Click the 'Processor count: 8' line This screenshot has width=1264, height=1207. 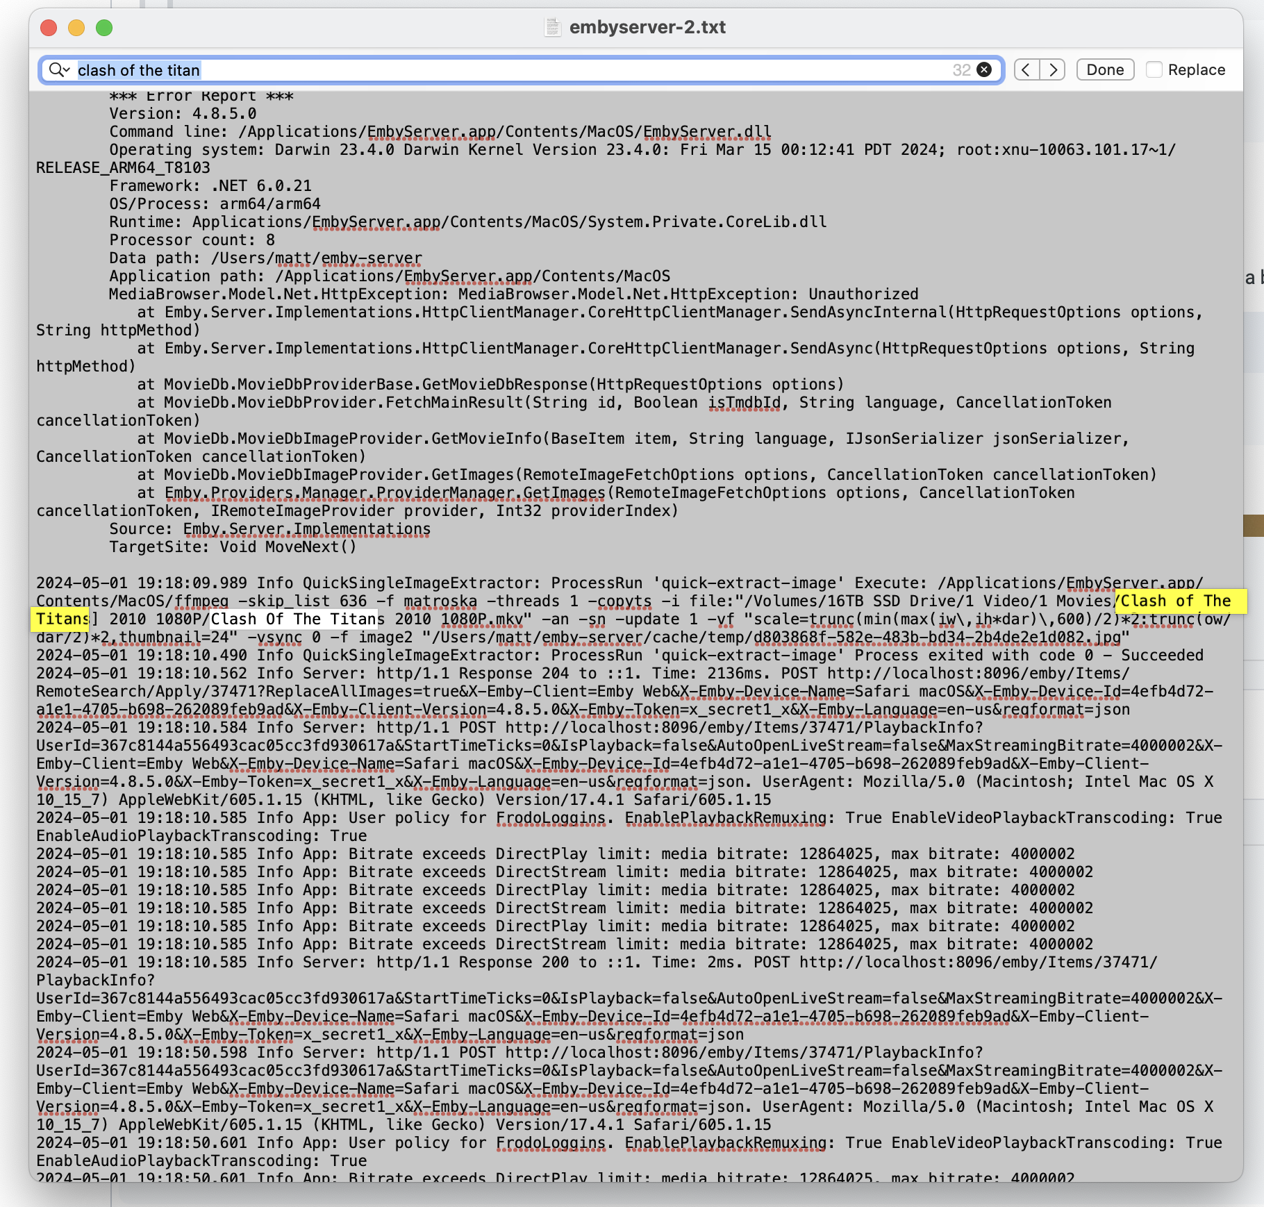192,240
